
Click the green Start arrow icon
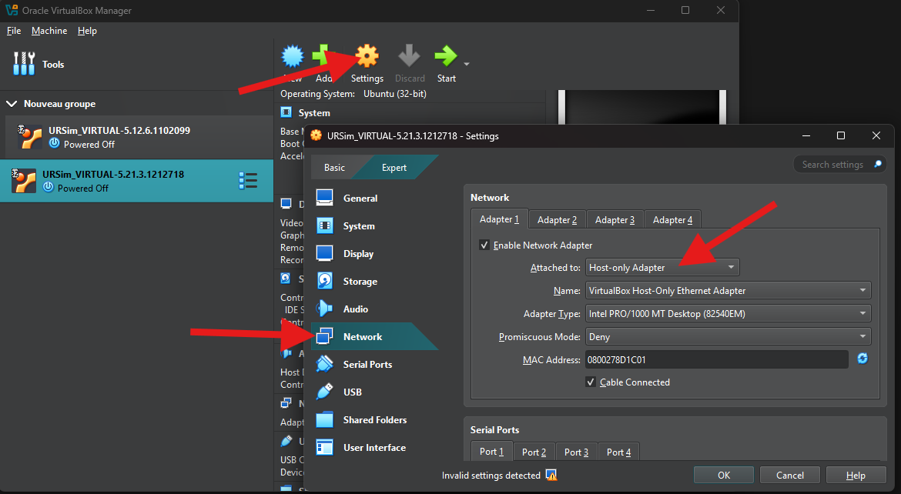tap(445, 57)
